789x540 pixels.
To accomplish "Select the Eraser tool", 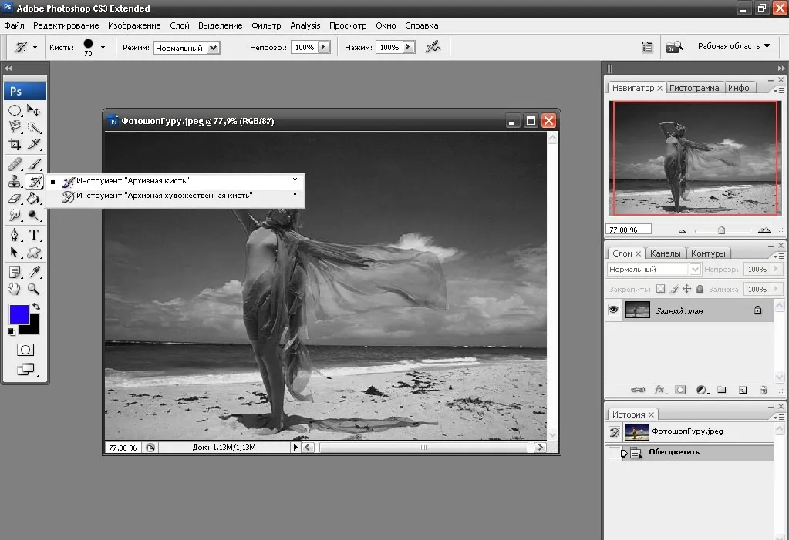I will (15, 199).
